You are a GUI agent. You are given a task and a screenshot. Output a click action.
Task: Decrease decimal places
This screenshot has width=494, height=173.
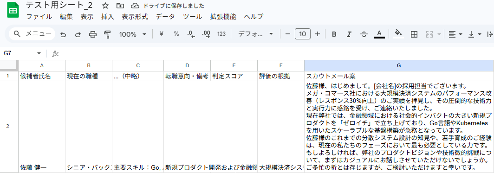tap(191, 34)
